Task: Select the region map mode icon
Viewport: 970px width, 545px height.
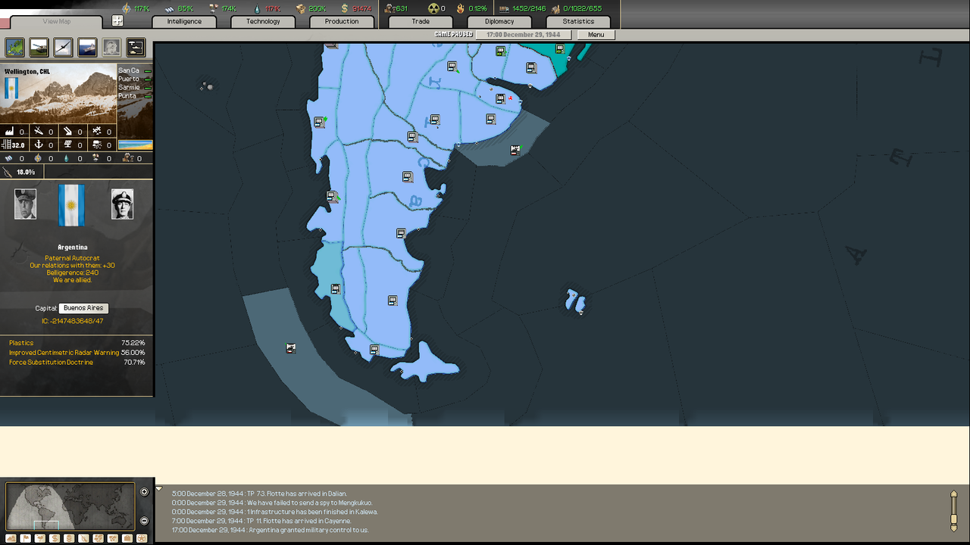Action: tap(98, 538)
